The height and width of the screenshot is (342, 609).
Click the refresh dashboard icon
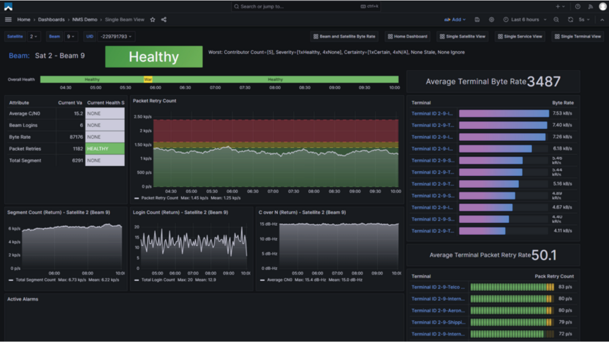click(x=570, y=19)
